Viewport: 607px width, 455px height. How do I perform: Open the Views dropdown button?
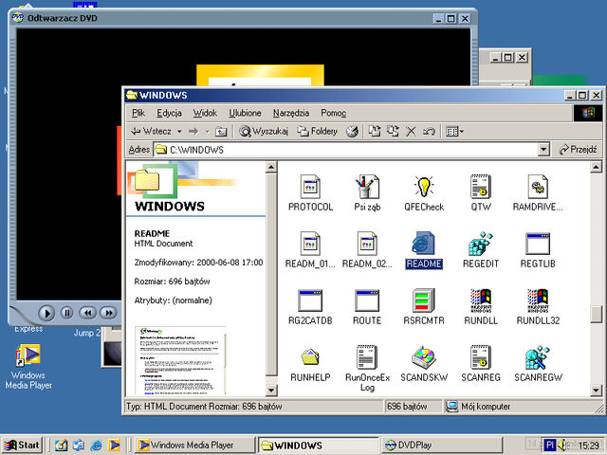click(x=454, y=132)
